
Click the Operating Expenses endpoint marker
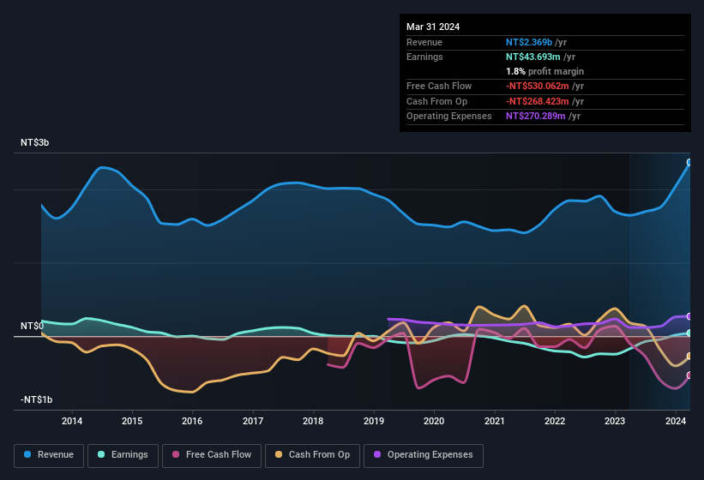689,316
